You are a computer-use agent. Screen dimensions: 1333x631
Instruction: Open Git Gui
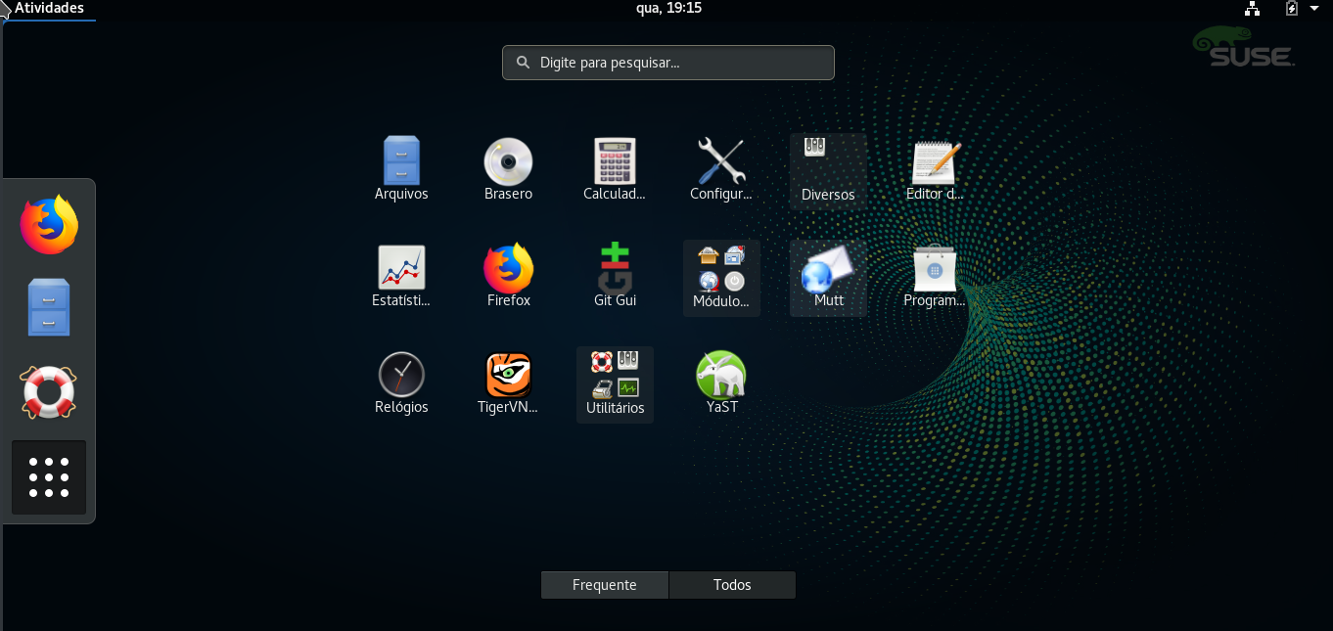(x=615, y=267)
